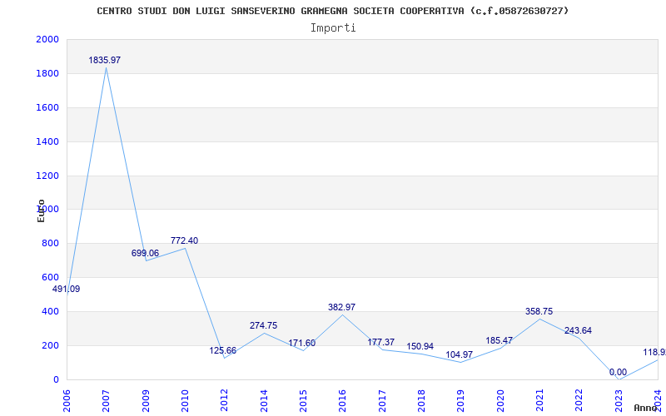Viewport: 666px width, 416px height.
Task: Click the 171.60 data label
Action: tap(301, 343)
